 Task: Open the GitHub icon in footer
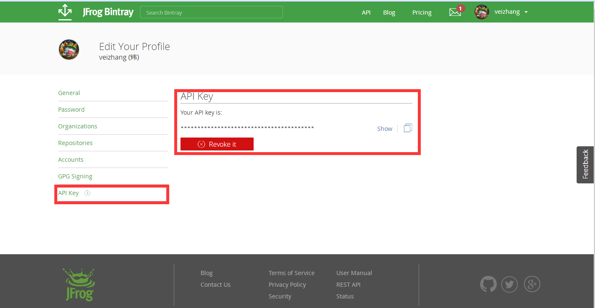[x=488, y=285]
